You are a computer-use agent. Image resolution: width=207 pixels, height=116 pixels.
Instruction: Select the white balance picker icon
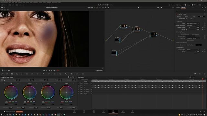click(x=5, y=80)
